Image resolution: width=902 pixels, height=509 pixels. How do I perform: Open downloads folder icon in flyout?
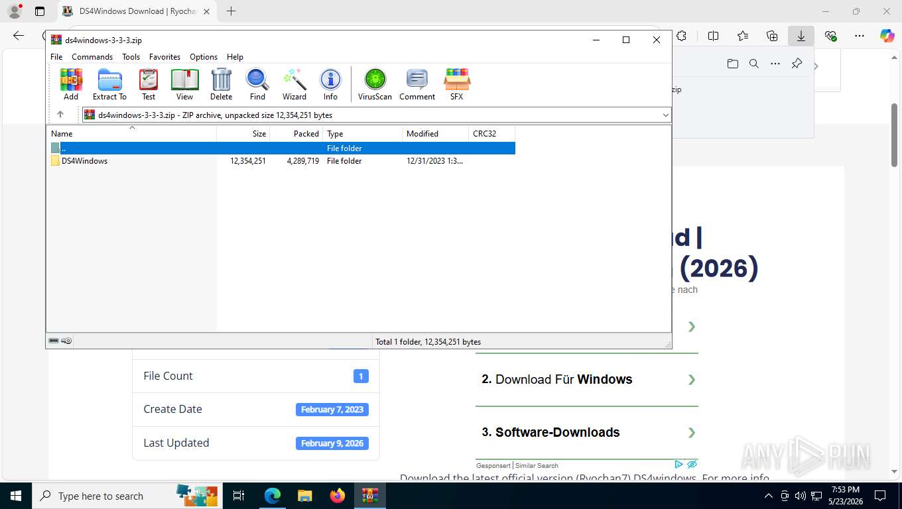coord(732,64)
